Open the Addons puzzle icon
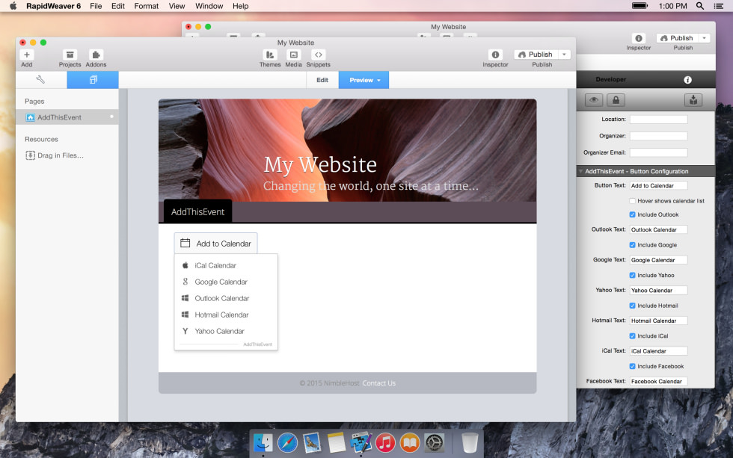Viewport: 733px width, 458px height. [96, 55]
